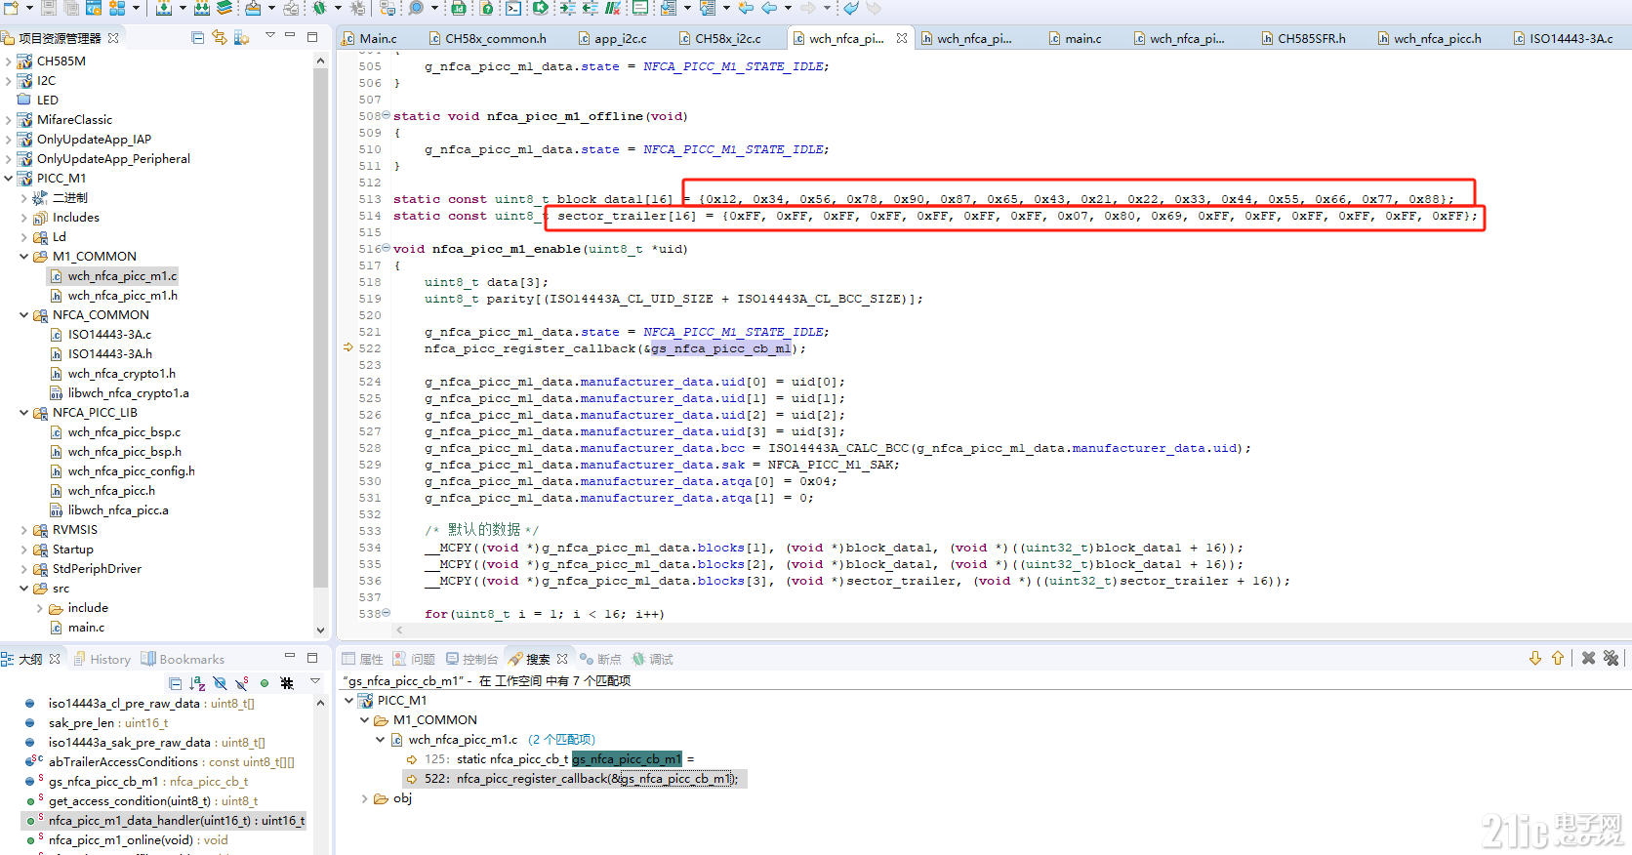Switch to the CH58x_common.h tab
The height and width of the screenshot is (855, 1632).
pyautogui.click(x=488, y=38)
